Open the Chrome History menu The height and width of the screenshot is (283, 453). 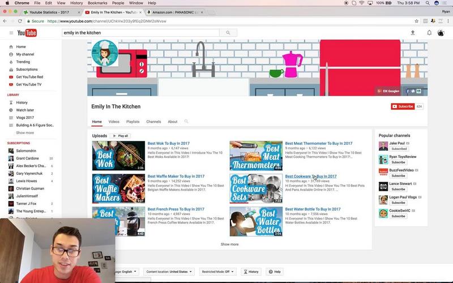point(76,3)
